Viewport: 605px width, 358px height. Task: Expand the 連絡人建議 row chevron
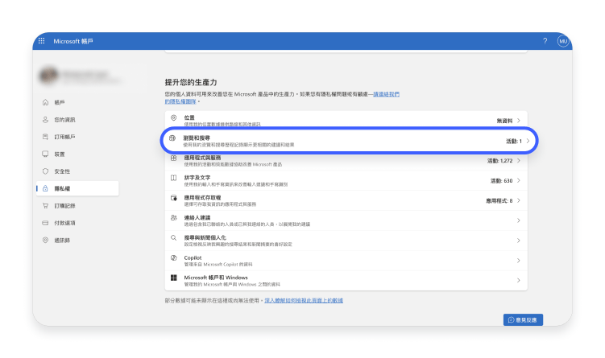point(519,220)
